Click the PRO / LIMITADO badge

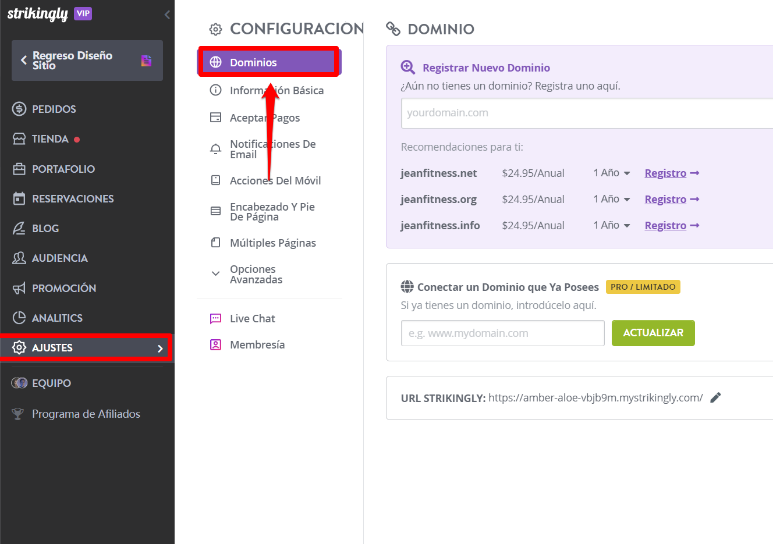click(x=643, y=287)
